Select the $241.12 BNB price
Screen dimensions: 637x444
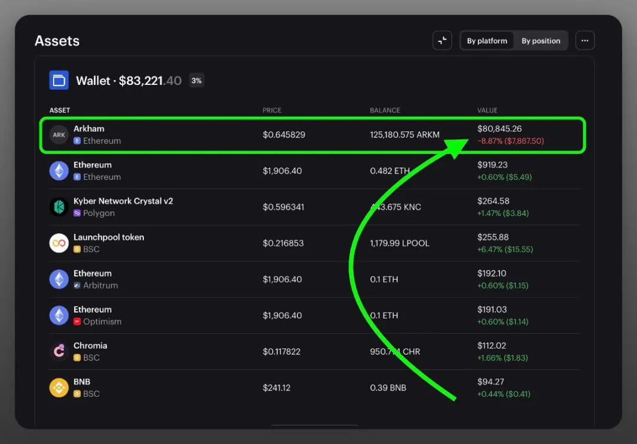click(277, 388)
